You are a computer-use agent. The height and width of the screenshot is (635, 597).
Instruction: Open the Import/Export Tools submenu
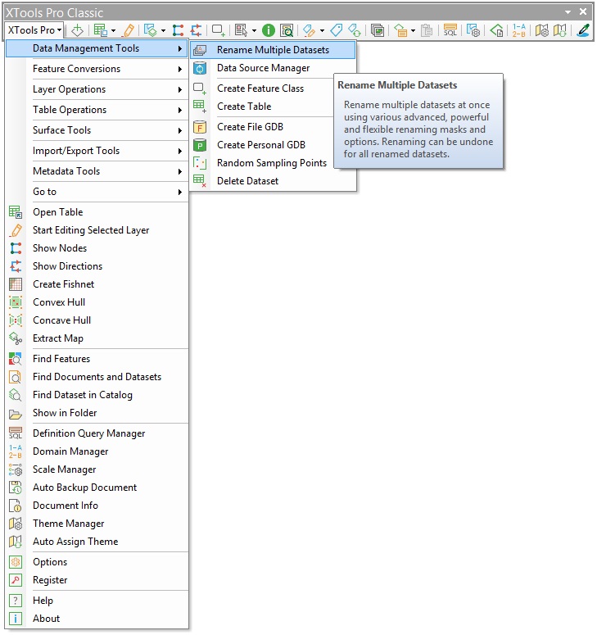[97, 151]
